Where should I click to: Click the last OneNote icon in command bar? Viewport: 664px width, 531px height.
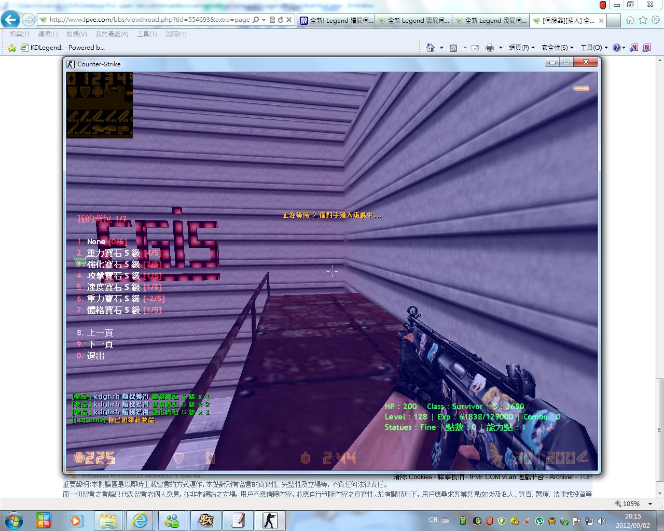[x=647, y=48]
